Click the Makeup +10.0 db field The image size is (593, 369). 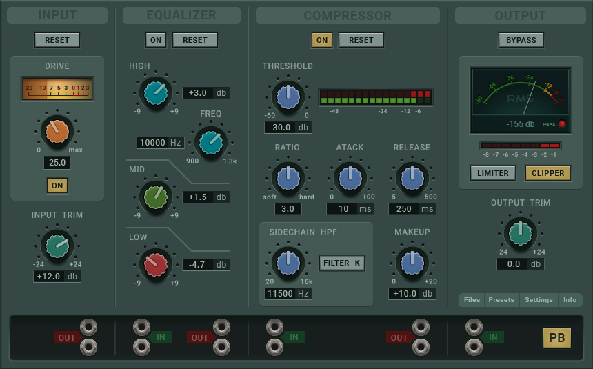[412, 293]
